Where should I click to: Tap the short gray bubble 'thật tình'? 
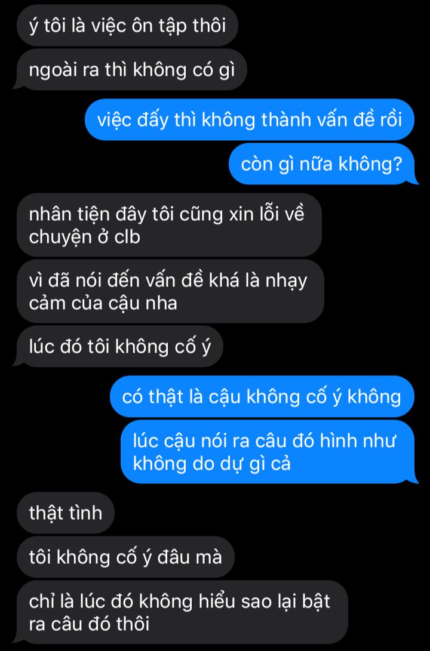66,513
